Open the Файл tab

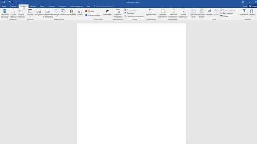[4, 6]
